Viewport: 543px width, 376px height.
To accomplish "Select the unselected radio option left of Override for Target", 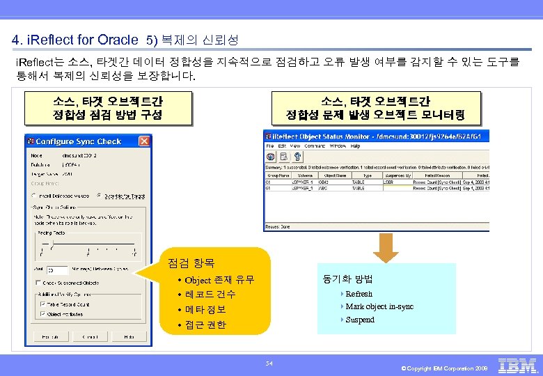I will click(x=34, y=196).
